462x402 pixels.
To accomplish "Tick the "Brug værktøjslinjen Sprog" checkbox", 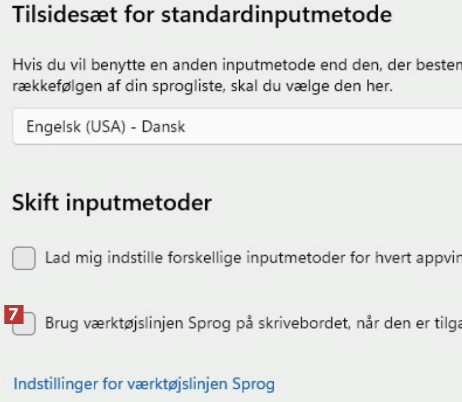I will [25, 324].
